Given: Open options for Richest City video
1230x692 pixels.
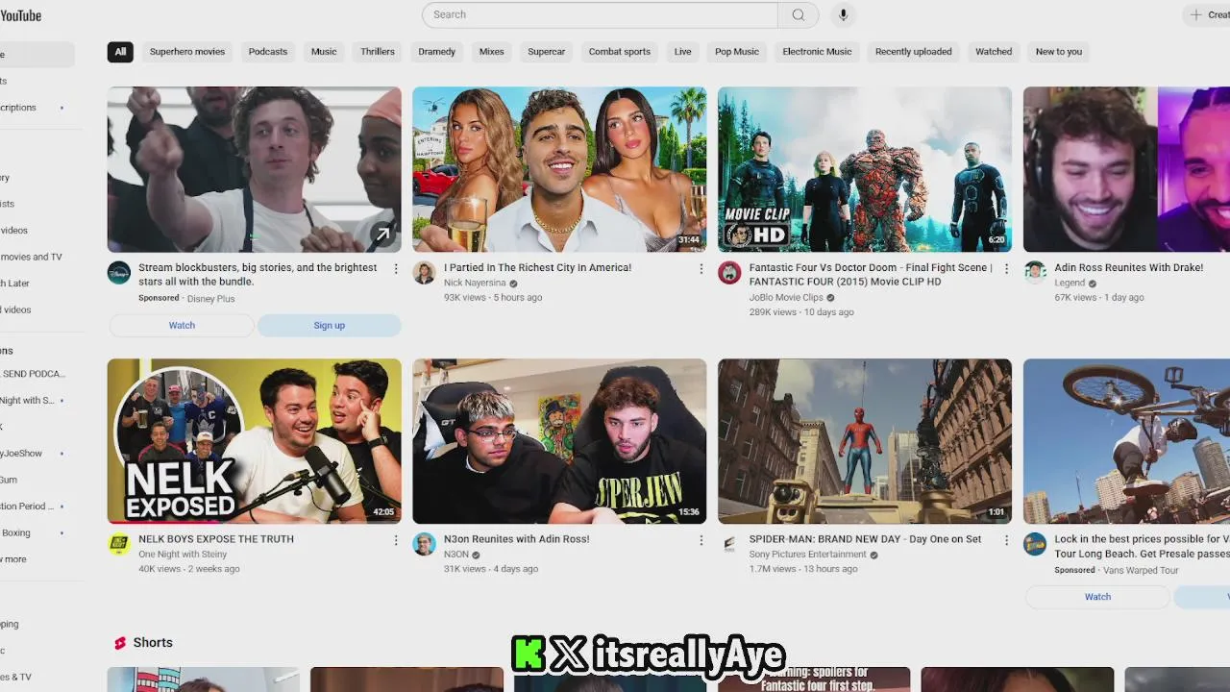Looking at the screenshot, I should pos(701,269).
